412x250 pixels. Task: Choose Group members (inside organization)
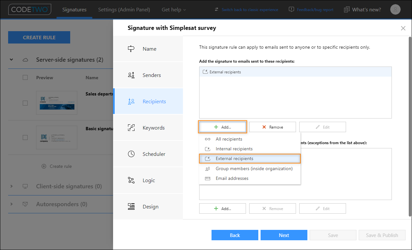tap(250, 169)
